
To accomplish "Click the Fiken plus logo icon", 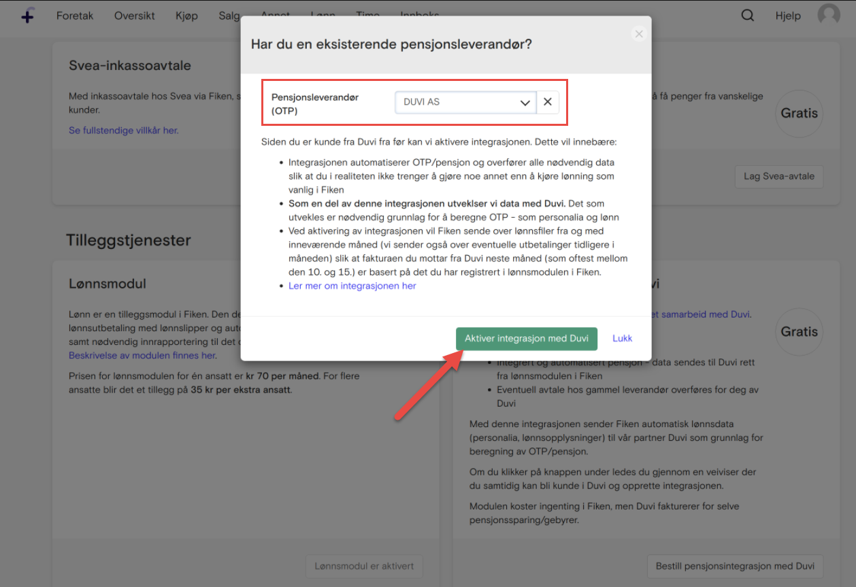I will point(27,16).
